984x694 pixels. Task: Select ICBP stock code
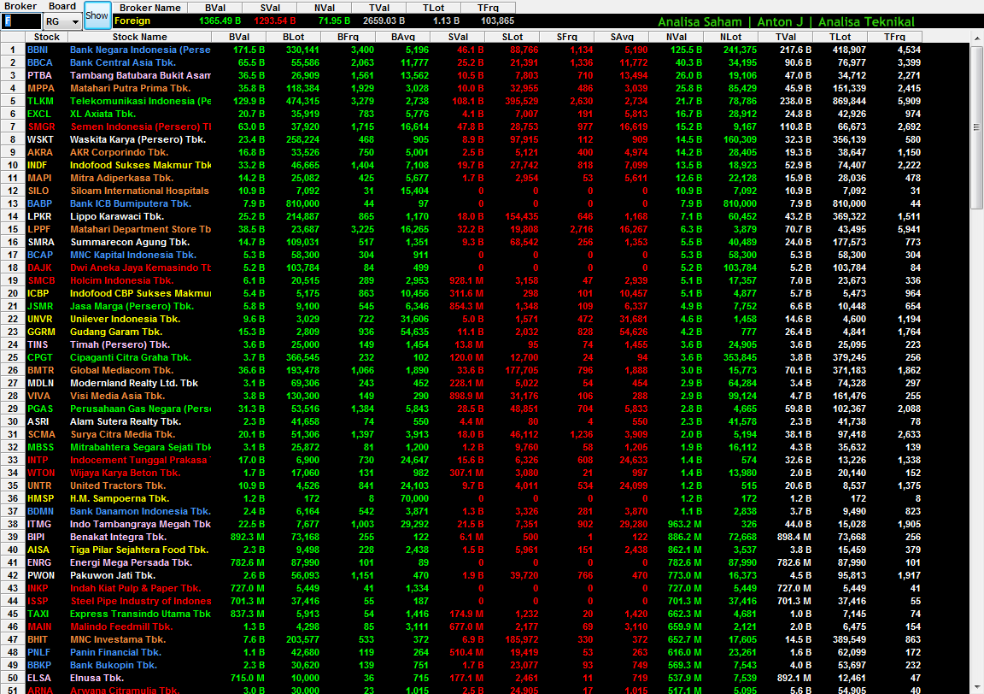(38, 293)
